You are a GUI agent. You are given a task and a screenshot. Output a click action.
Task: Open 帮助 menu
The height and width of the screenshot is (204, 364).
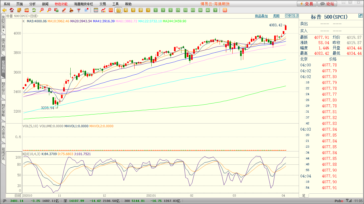click(x=128, y=4)
